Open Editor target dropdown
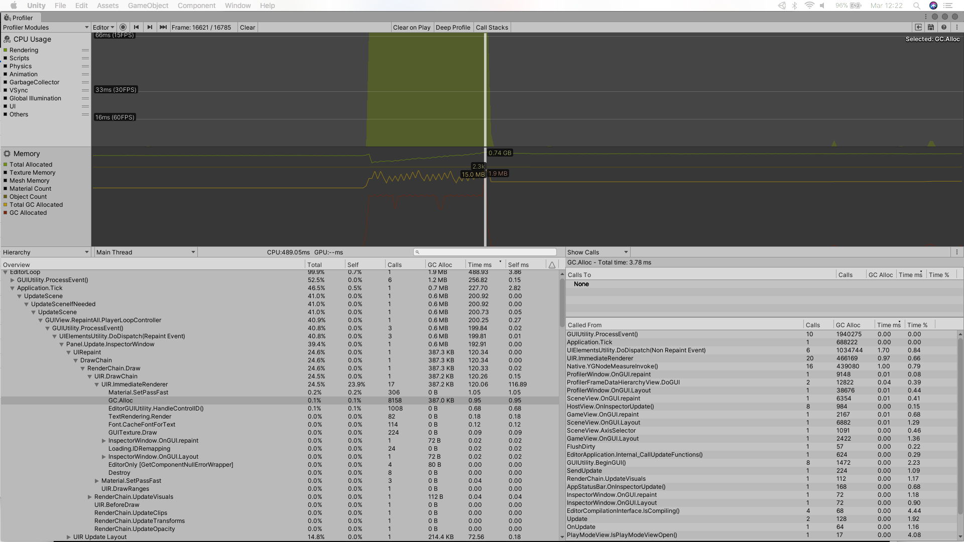 tap(103, 27)
